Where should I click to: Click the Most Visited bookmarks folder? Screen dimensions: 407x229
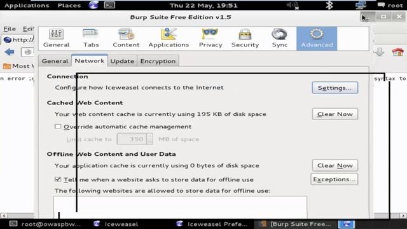(x=18, y=66)
